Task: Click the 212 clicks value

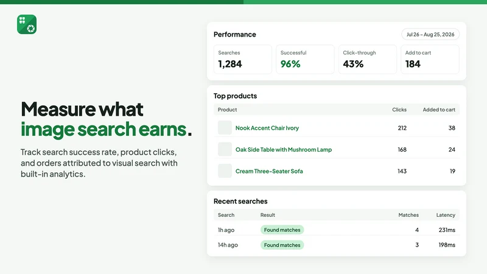Action: [402, 128]
